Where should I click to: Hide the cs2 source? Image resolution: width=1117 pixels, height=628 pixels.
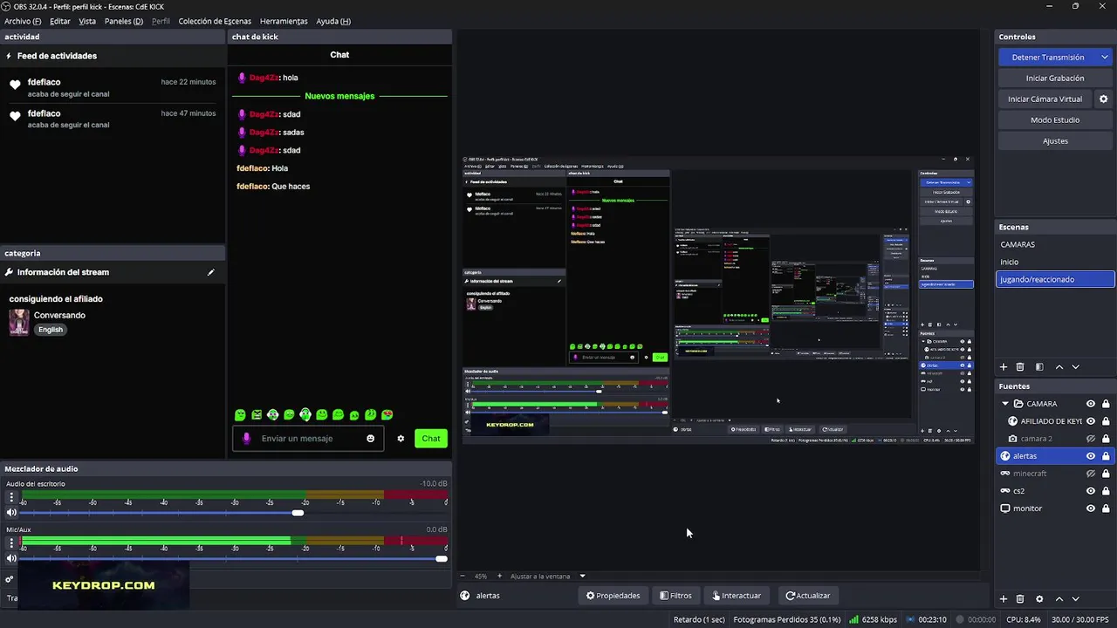coord(1090,491)
